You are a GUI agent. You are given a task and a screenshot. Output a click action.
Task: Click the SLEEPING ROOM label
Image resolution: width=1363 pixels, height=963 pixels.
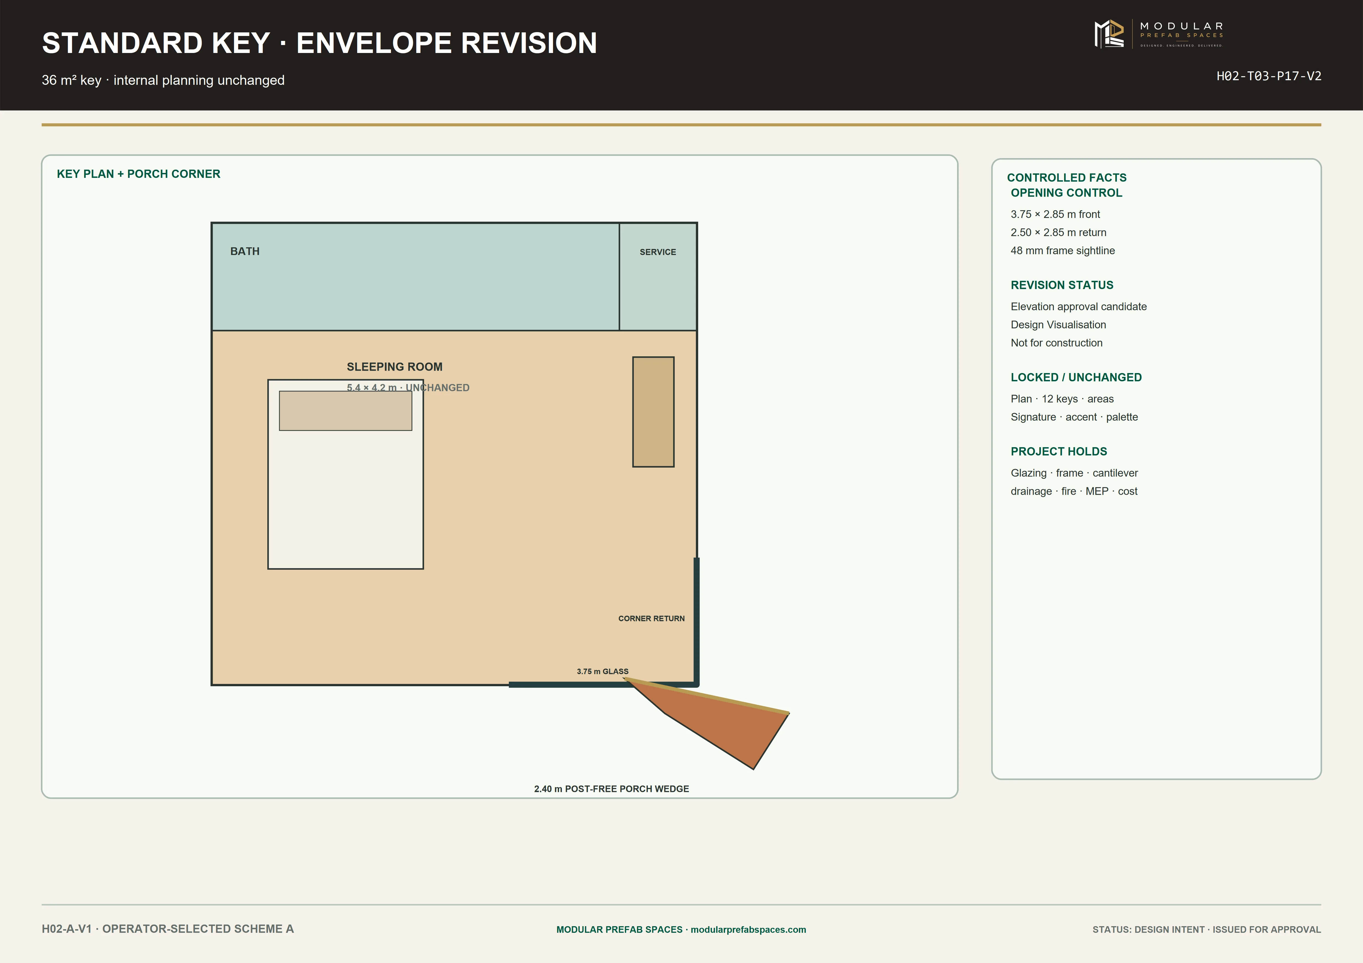click(x=394, y=366)
